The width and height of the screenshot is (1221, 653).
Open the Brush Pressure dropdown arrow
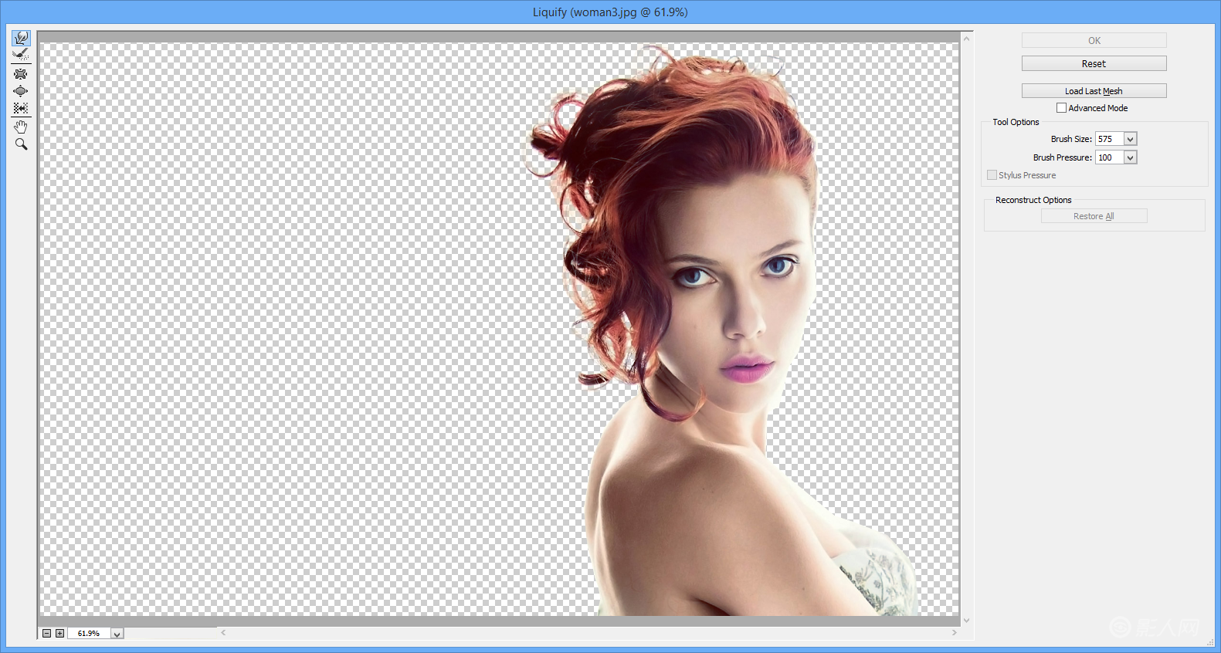click(1130, 157)
